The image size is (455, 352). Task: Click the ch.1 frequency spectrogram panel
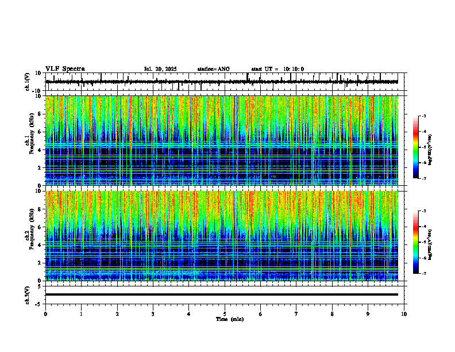pos(222,140)
